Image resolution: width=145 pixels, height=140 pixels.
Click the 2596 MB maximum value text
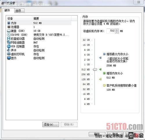(x=111, y=66)
